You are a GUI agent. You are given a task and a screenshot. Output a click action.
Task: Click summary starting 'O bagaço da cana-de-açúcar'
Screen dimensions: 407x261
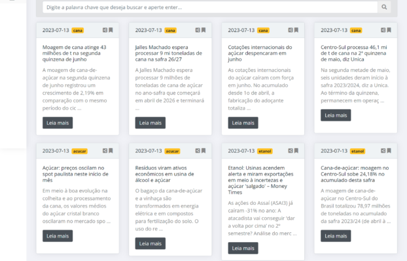click(x=169, y=209)
